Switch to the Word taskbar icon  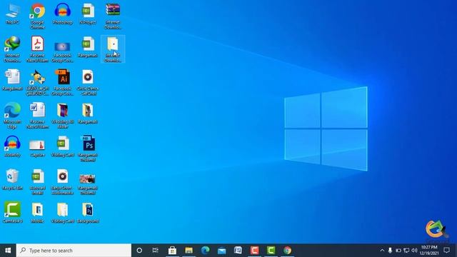point(238,251)
